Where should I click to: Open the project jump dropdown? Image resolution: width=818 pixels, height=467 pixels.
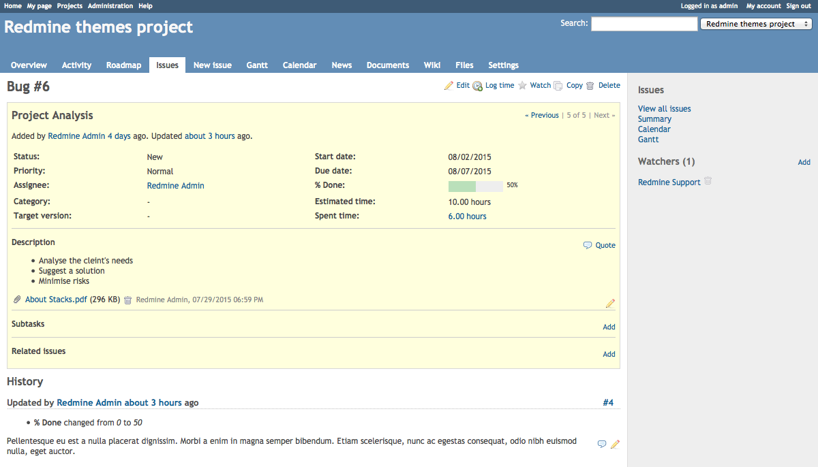[x=756, y=24]
